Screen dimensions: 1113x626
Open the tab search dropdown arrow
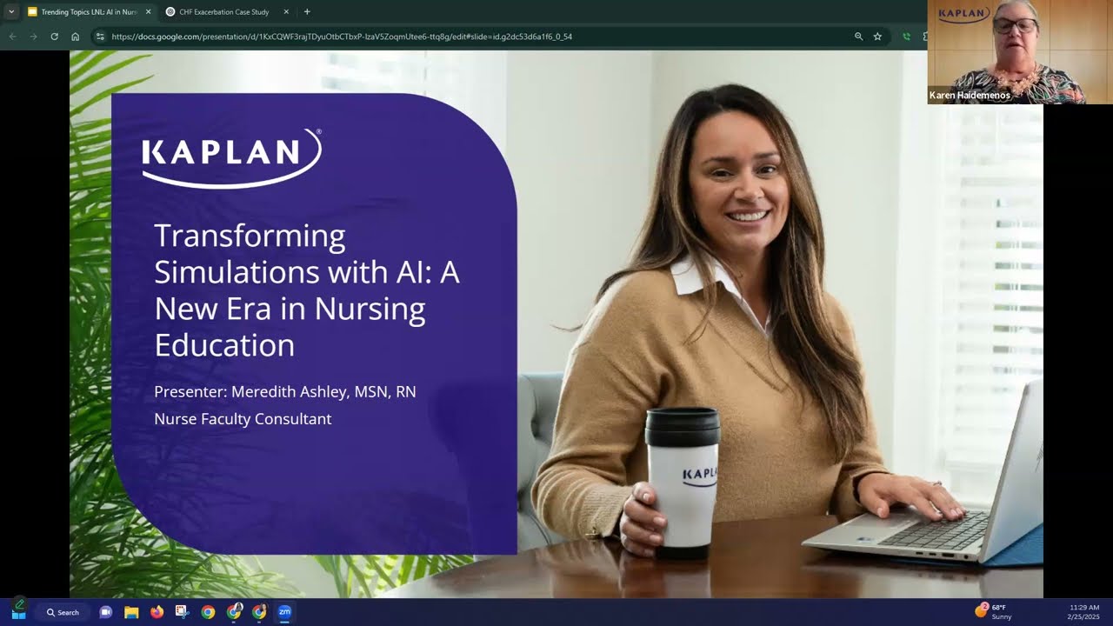pos(11,11)
